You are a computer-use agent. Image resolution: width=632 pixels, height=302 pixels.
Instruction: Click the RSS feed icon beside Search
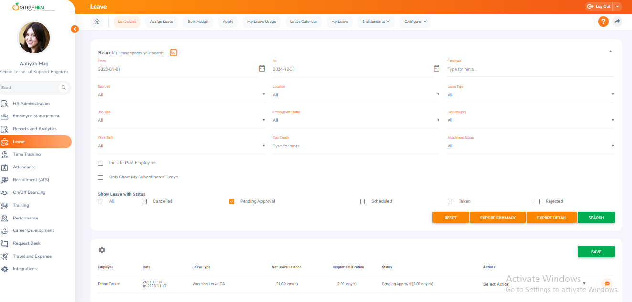(x=173, y=52)
